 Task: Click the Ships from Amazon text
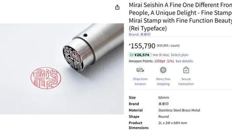pyautogui.click(x=140, y=81)
